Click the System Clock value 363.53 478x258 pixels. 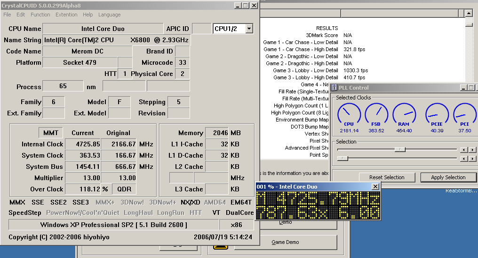pyautogui.click(x=83, y=155)
